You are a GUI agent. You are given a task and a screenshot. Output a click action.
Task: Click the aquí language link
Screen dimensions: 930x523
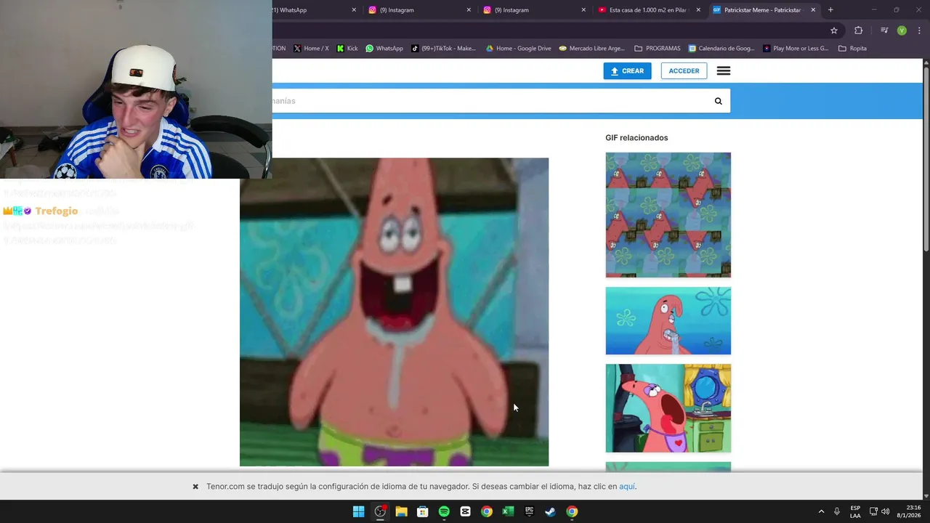[x=627, y=487]
